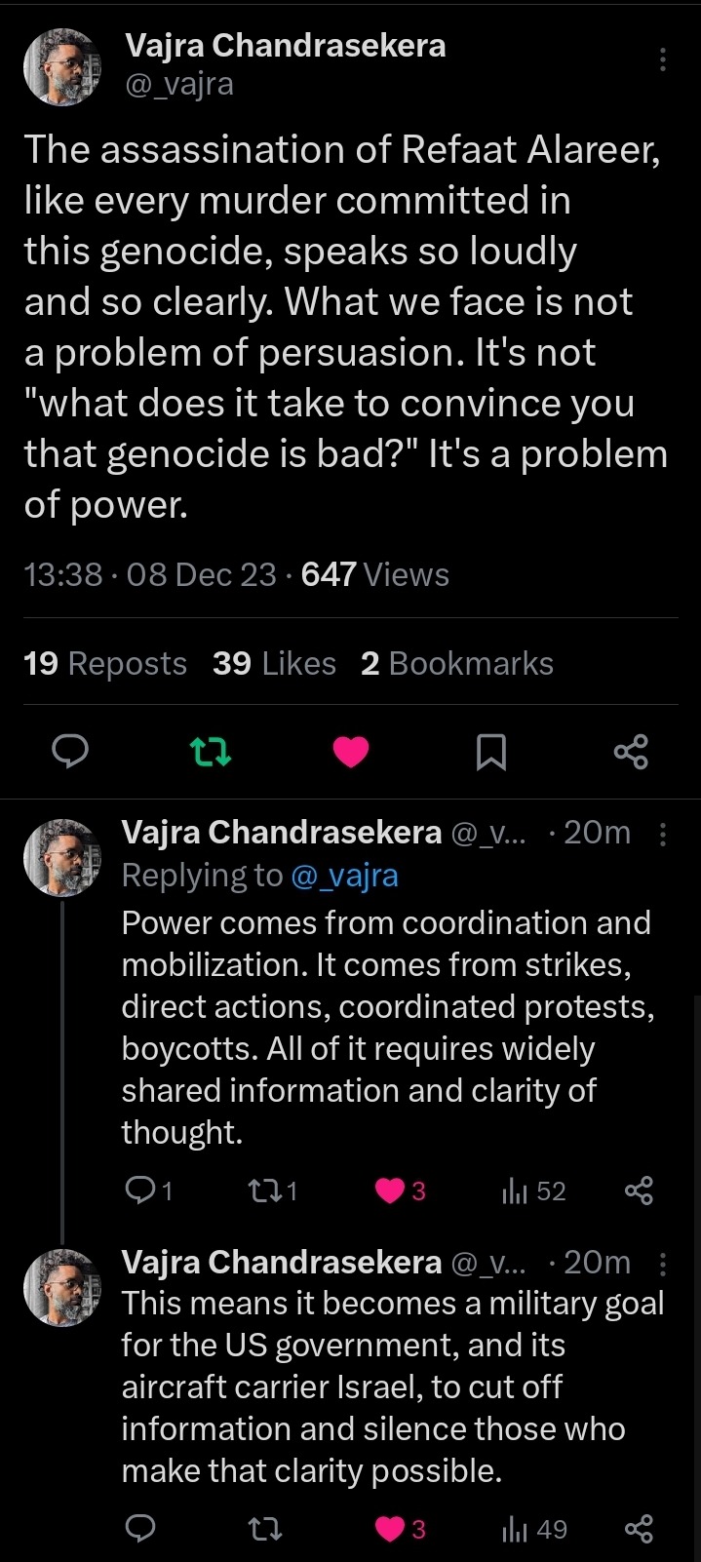This screenshot has width=701, height=1562.
Task: Click the @_vajra link in 'Replying to'
Action: coord(344,876)
